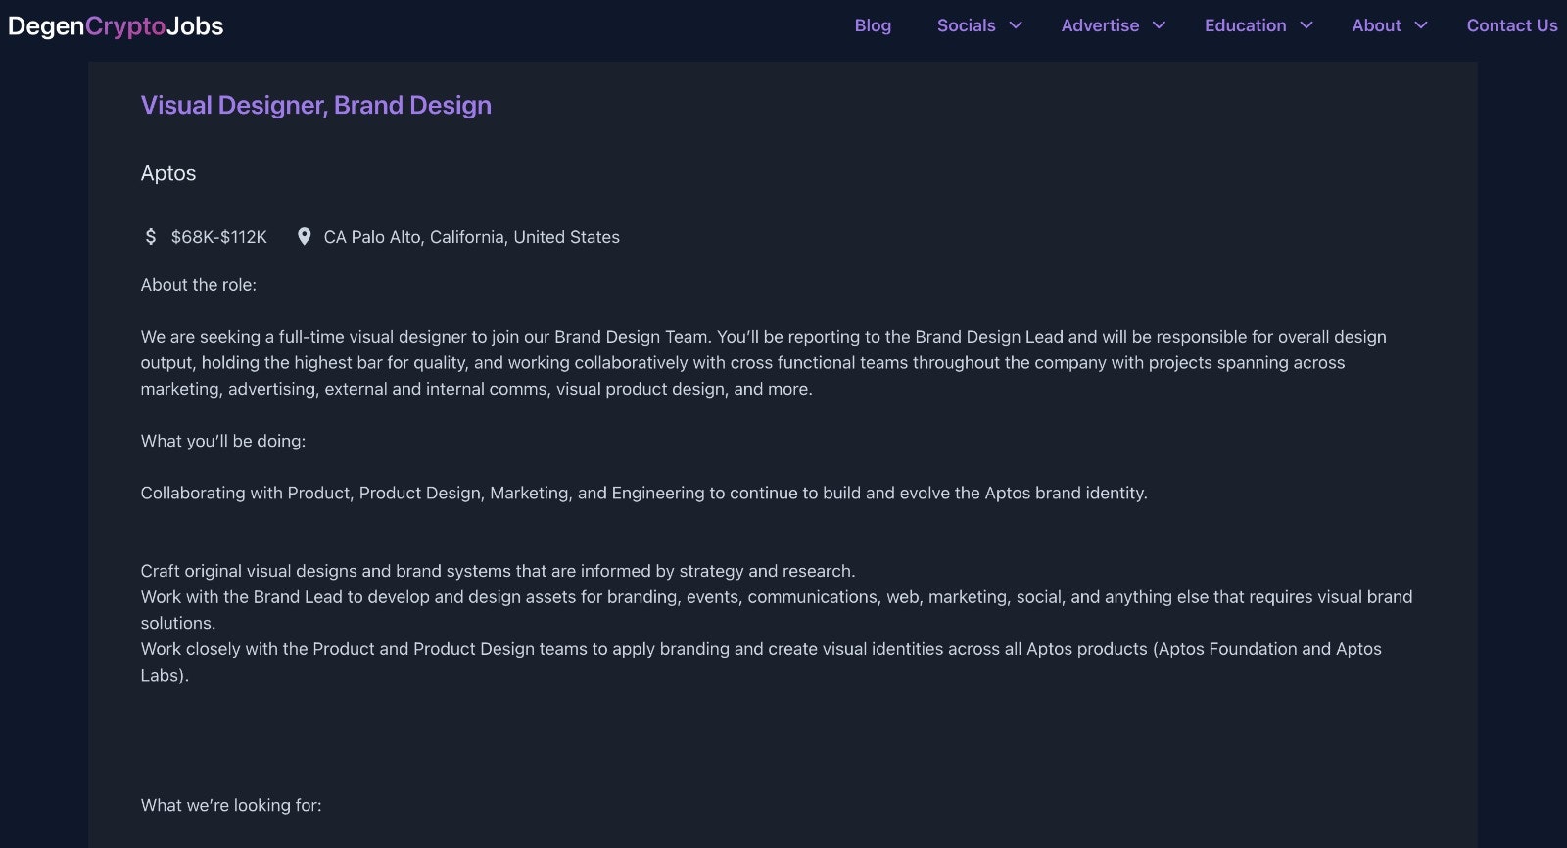The width and height of the screenshot is (1567, 848).
Task: Click the $68K-$112K salary text
Action: [x=219, y=237]
